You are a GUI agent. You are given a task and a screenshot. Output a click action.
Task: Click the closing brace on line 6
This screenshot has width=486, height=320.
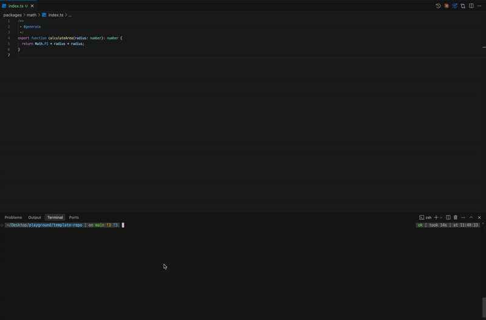pos(19,50)
